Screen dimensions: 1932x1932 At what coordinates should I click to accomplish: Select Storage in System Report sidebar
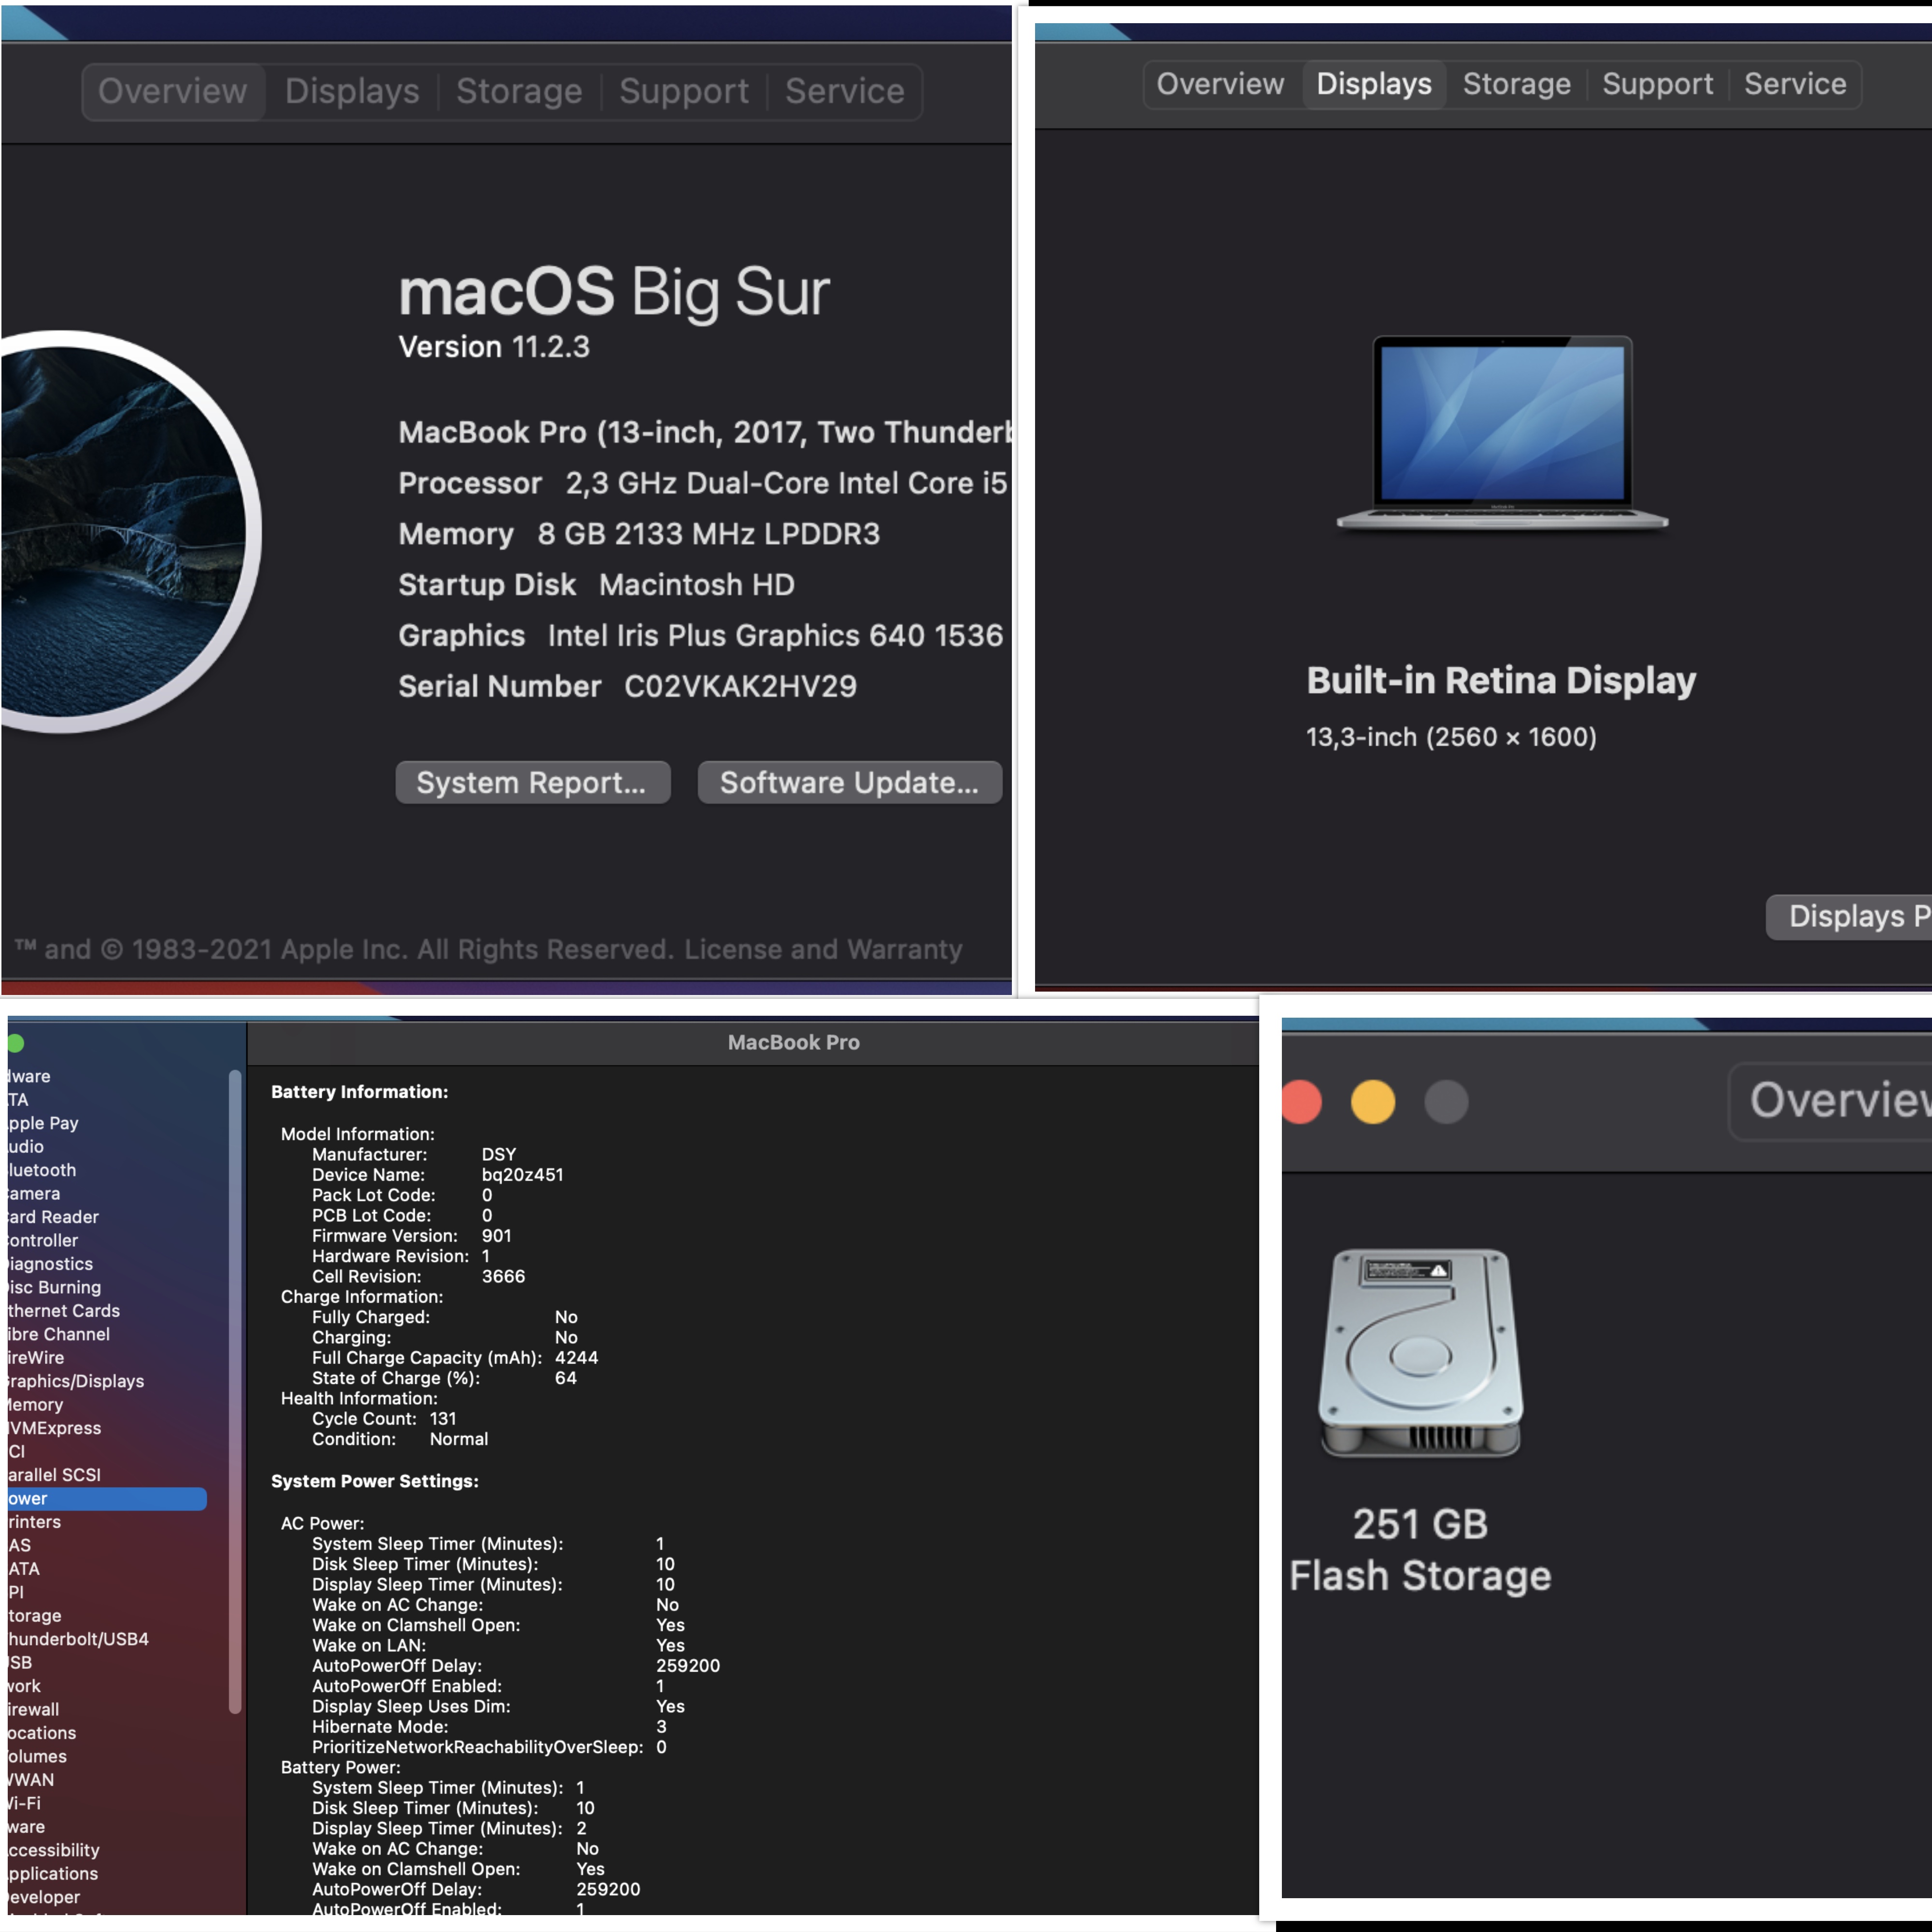click(x=34, y=1616)
